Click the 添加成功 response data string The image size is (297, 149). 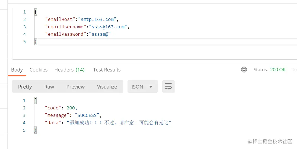(119, 123)
